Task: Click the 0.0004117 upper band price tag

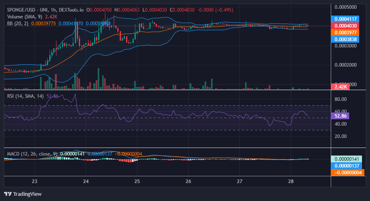Action: pyautogui.click(x=345, y=19)
